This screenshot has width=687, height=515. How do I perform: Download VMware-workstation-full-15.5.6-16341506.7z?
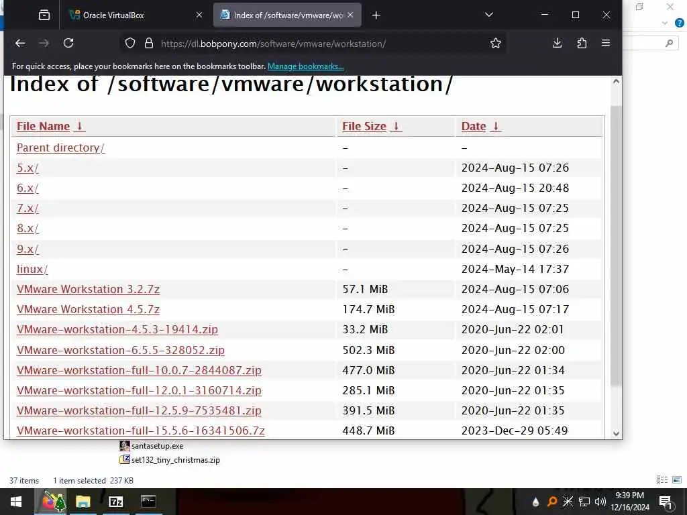pos(141,431)
